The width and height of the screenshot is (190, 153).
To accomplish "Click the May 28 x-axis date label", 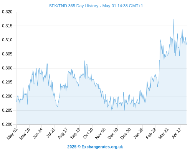I will pyautogui.click(x=25, y=133).
